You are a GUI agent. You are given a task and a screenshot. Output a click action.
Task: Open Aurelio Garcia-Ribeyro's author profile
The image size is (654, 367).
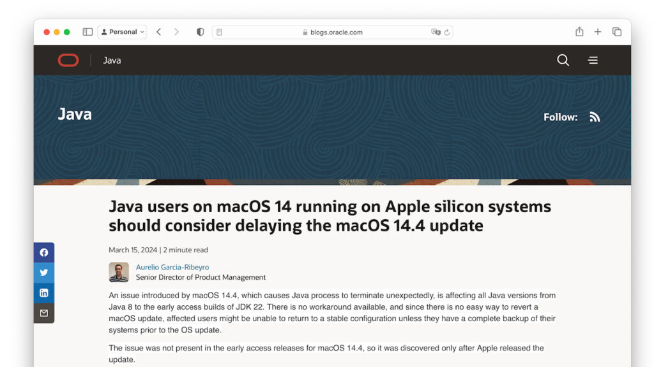coord(172,267)
